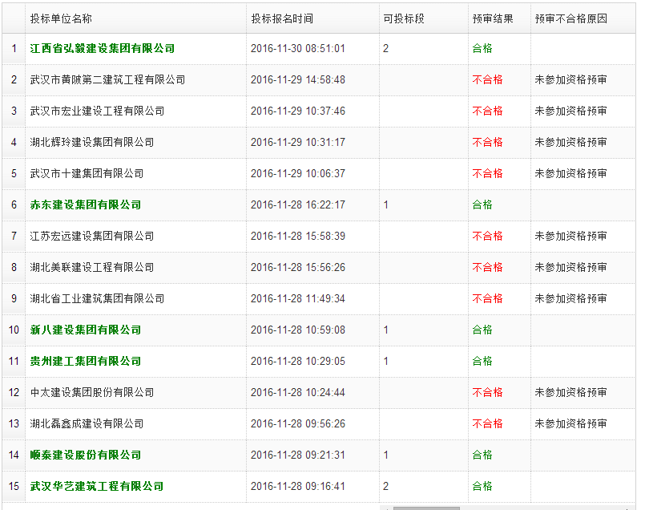Image resolution: width=645 pixels, height=510 pixels.
Task: Select 湖北美联建设工程有限公司 row name
Action: coord(92,268)
